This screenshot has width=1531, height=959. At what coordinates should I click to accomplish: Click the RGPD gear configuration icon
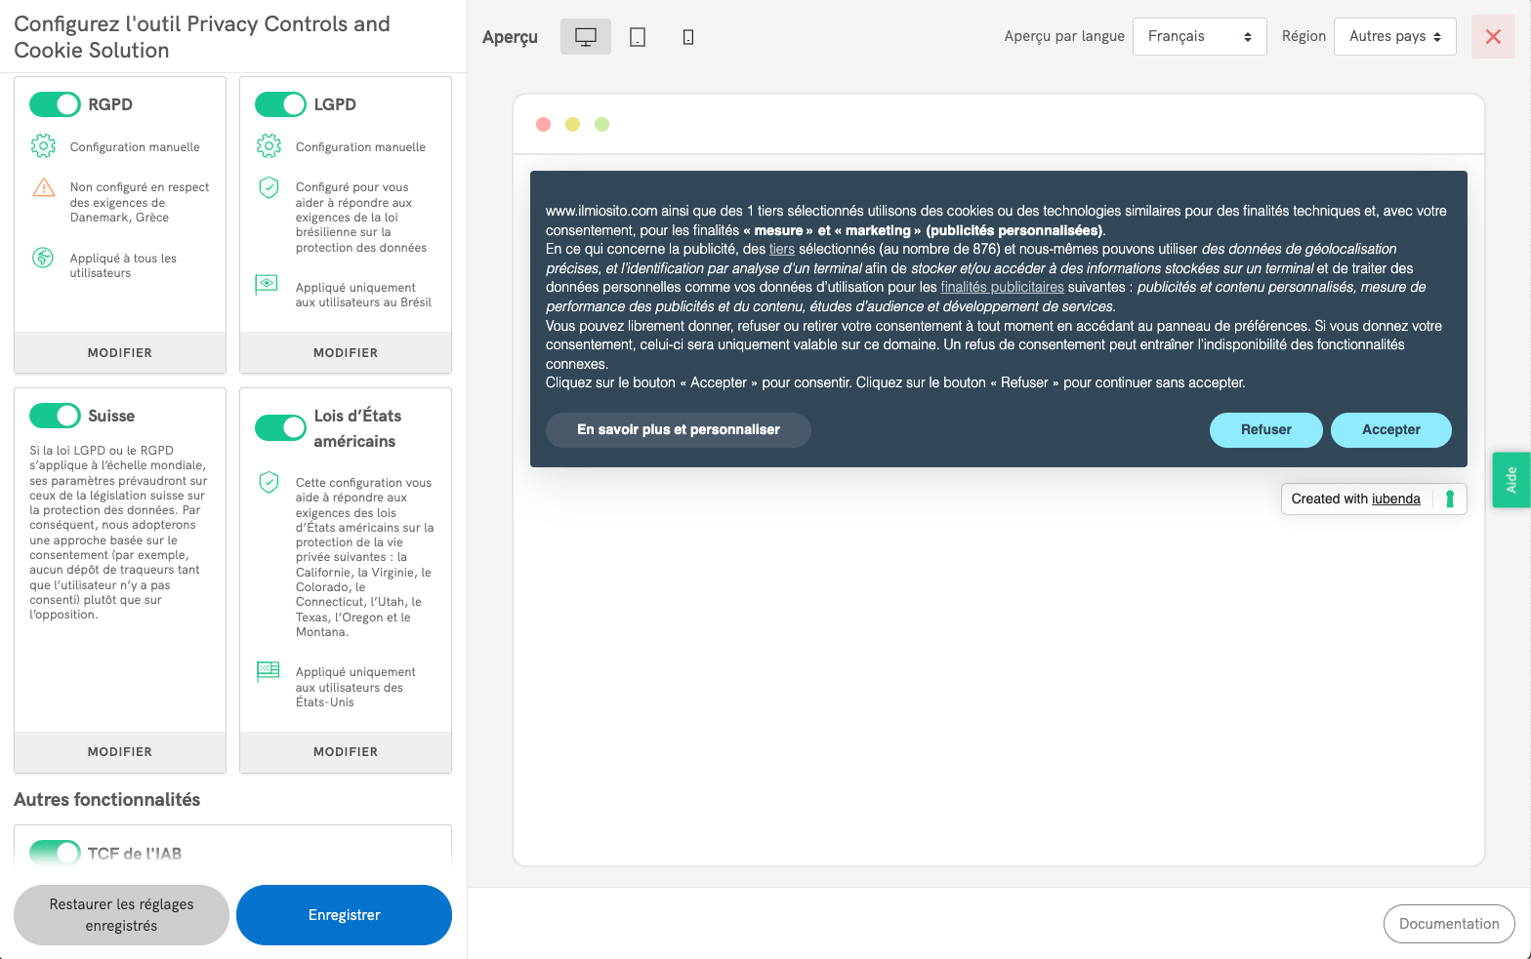[43, 146]
